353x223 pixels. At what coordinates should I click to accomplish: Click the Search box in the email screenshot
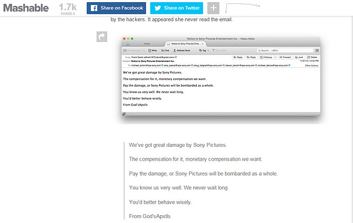point(285,50)
